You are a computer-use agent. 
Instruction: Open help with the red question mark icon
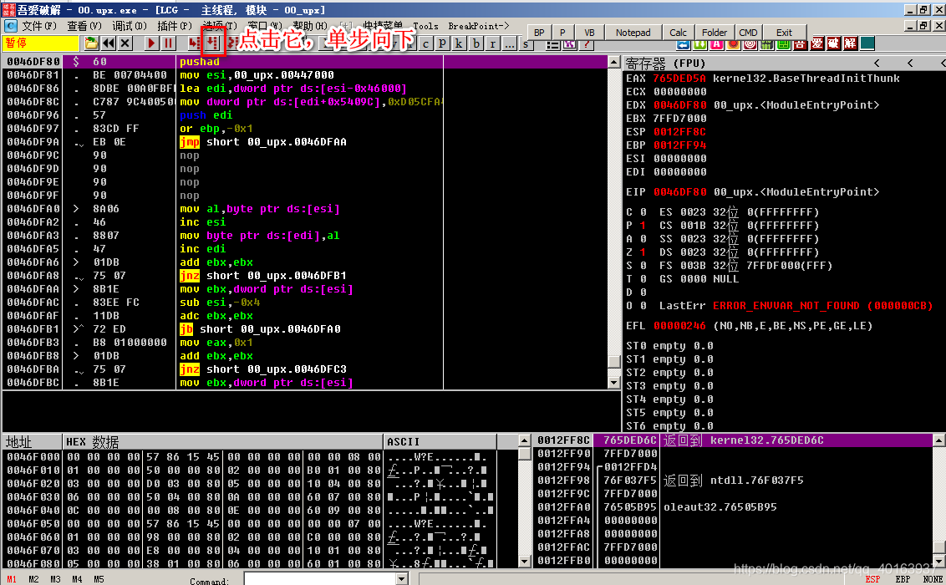[587, 44]
